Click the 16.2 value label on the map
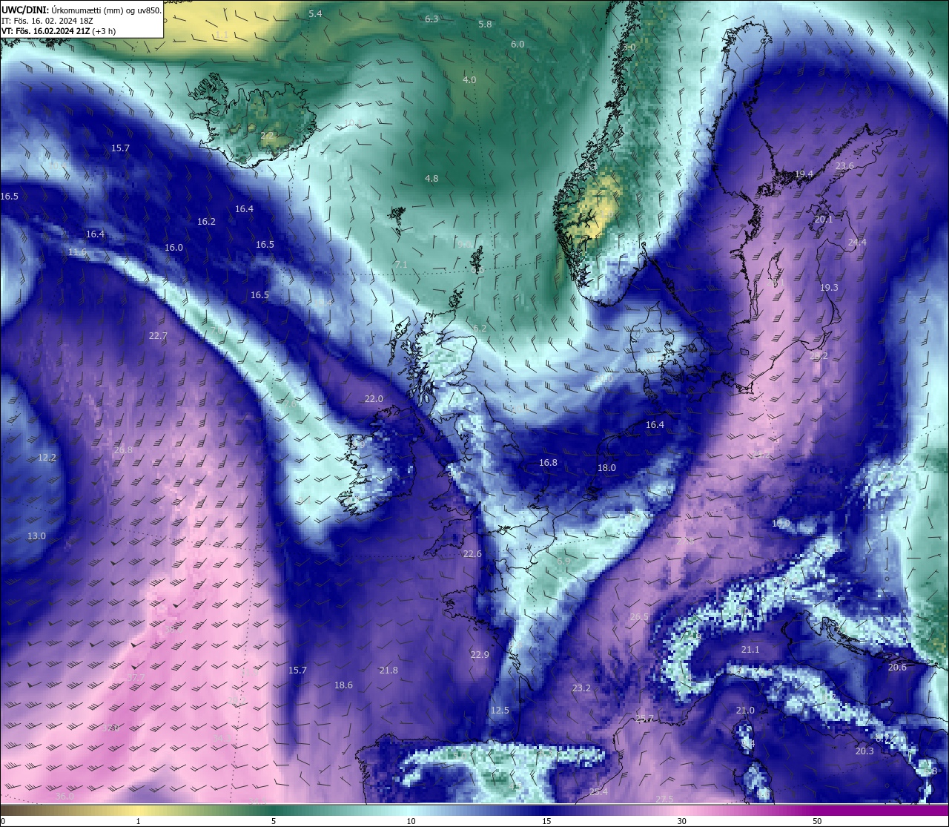949x827 pixels. (206, 222)
